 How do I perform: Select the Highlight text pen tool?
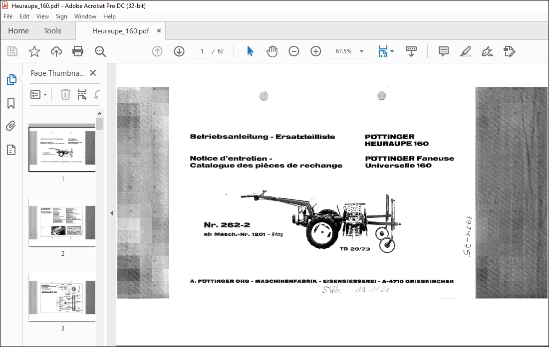point(465,51)
